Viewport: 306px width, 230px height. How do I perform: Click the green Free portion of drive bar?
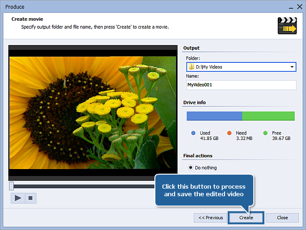268,116
